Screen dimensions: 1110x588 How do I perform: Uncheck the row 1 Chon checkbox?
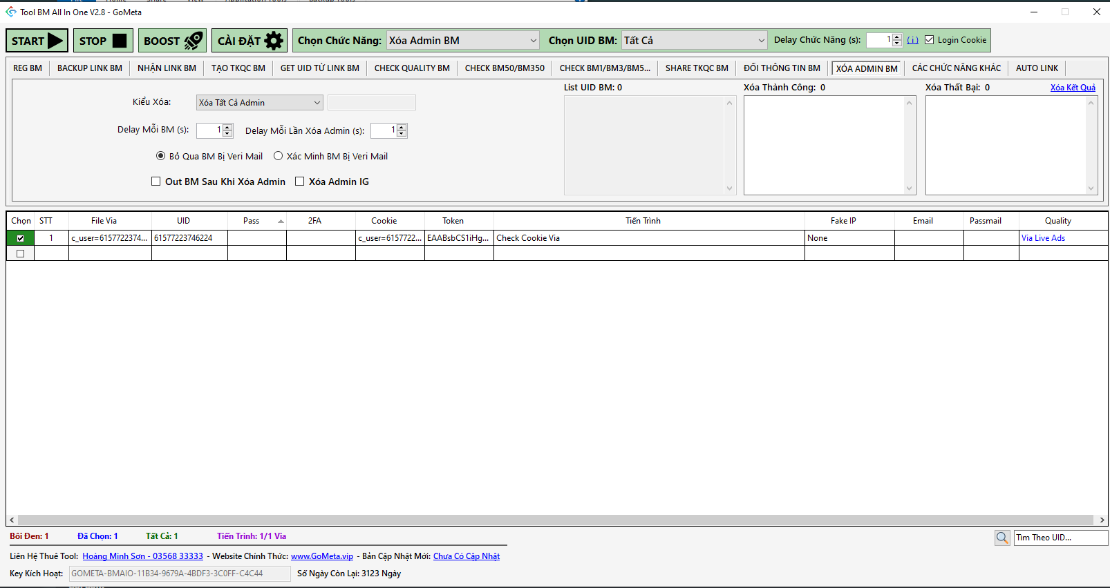(x=20, y=238)
